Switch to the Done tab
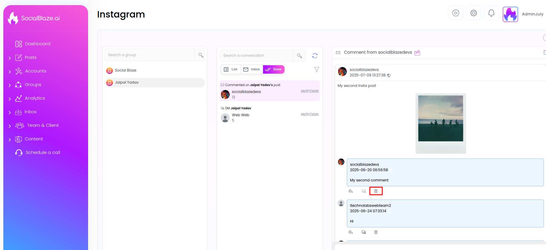The image size is (546, 250). point(274,69)
